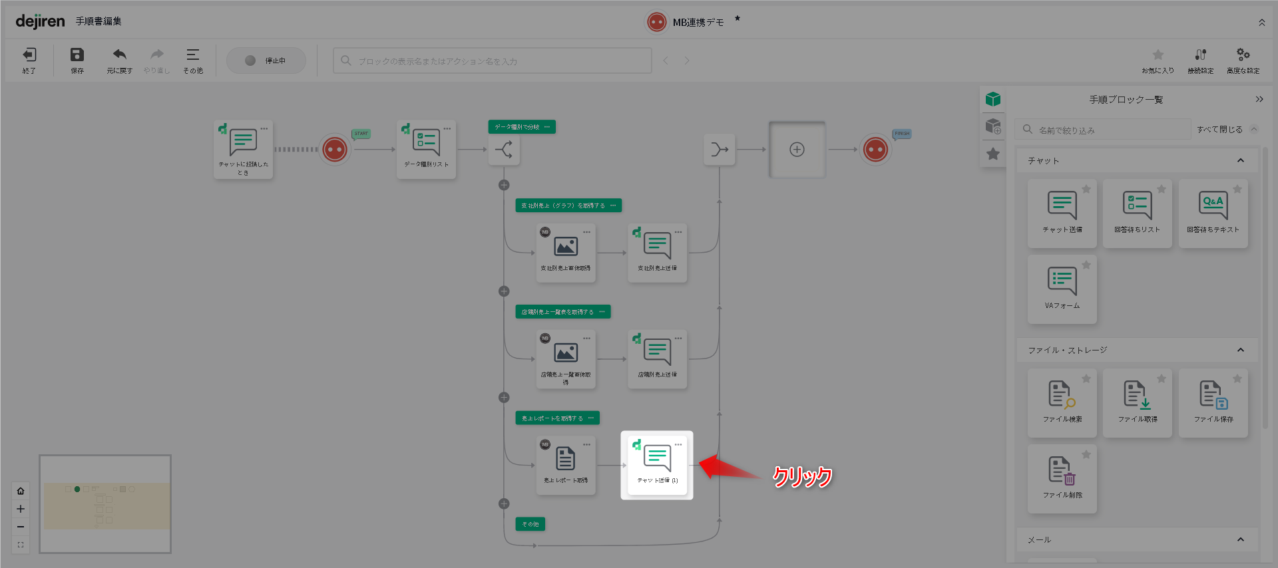Screen dimensions: 1278x568
Task: Add branch with plus above 支社別売上 branch
Action: click(504, 185)
